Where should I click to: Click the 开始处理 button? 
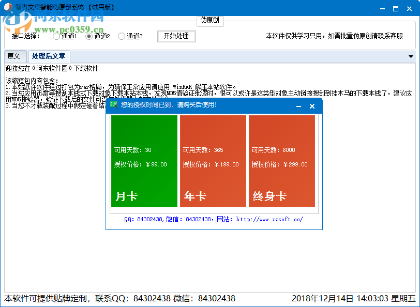click(x=176, y=36)
